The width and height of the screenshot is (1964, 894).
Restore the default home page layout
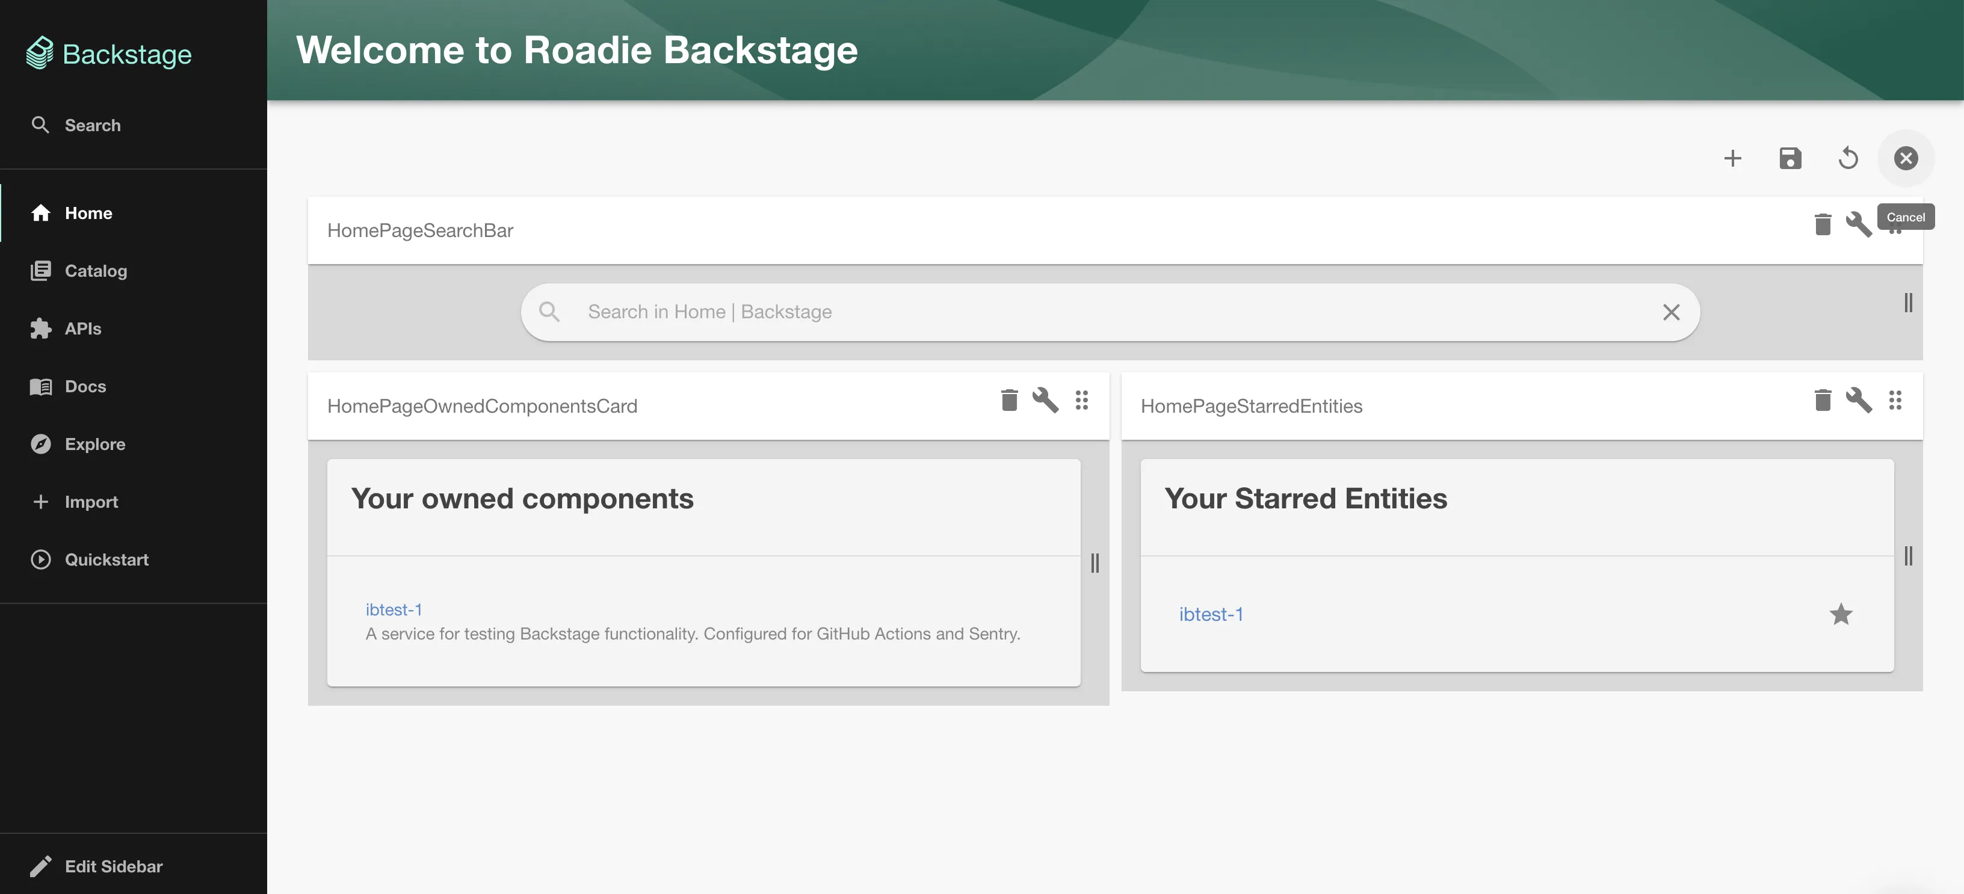pos(1848,159)
